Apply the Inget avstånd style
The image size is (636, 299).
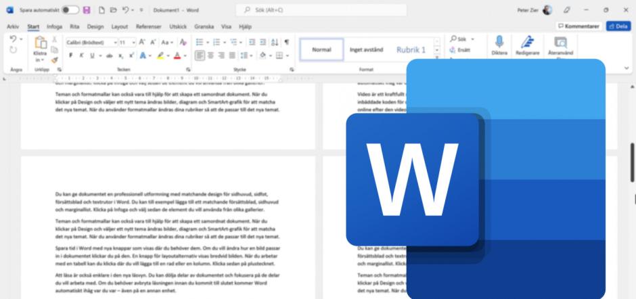pyautogui.click(x=366, y=50)
